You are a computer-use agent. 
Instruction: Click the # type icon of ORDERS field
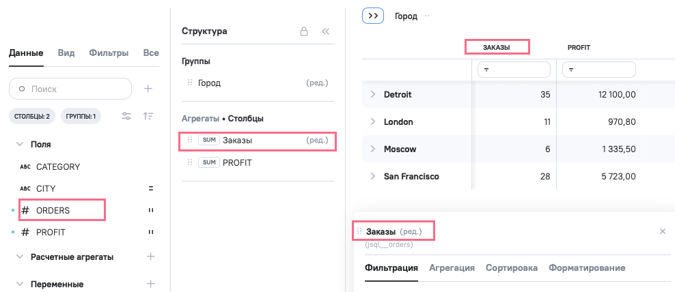pos(26,211)
